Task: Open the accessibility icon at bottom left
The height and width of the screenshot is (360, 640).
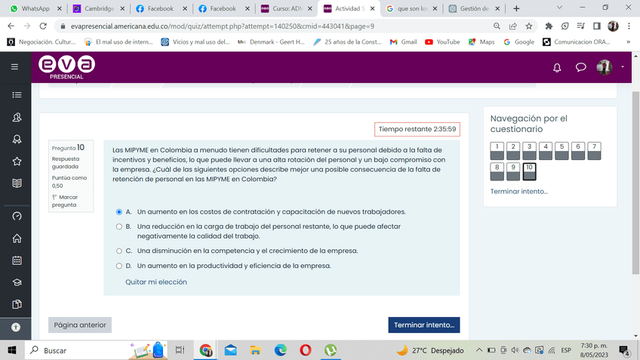Action: tap(16, 328)
